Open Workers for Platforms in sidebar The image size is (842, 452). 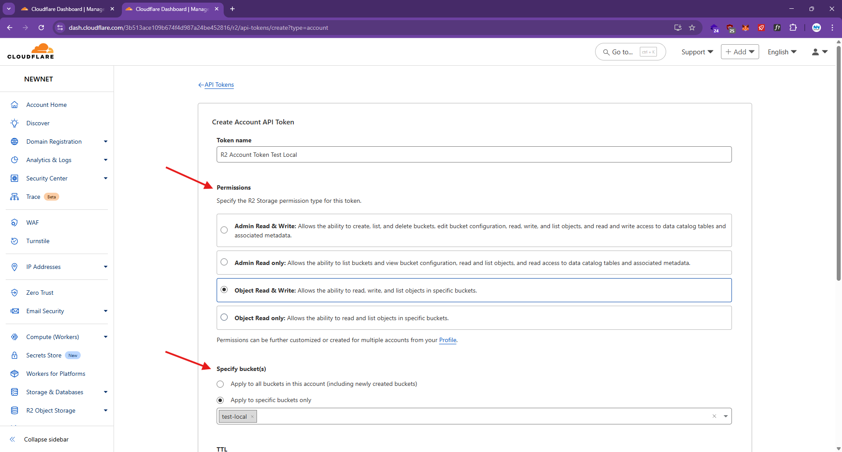pos(56,374)
